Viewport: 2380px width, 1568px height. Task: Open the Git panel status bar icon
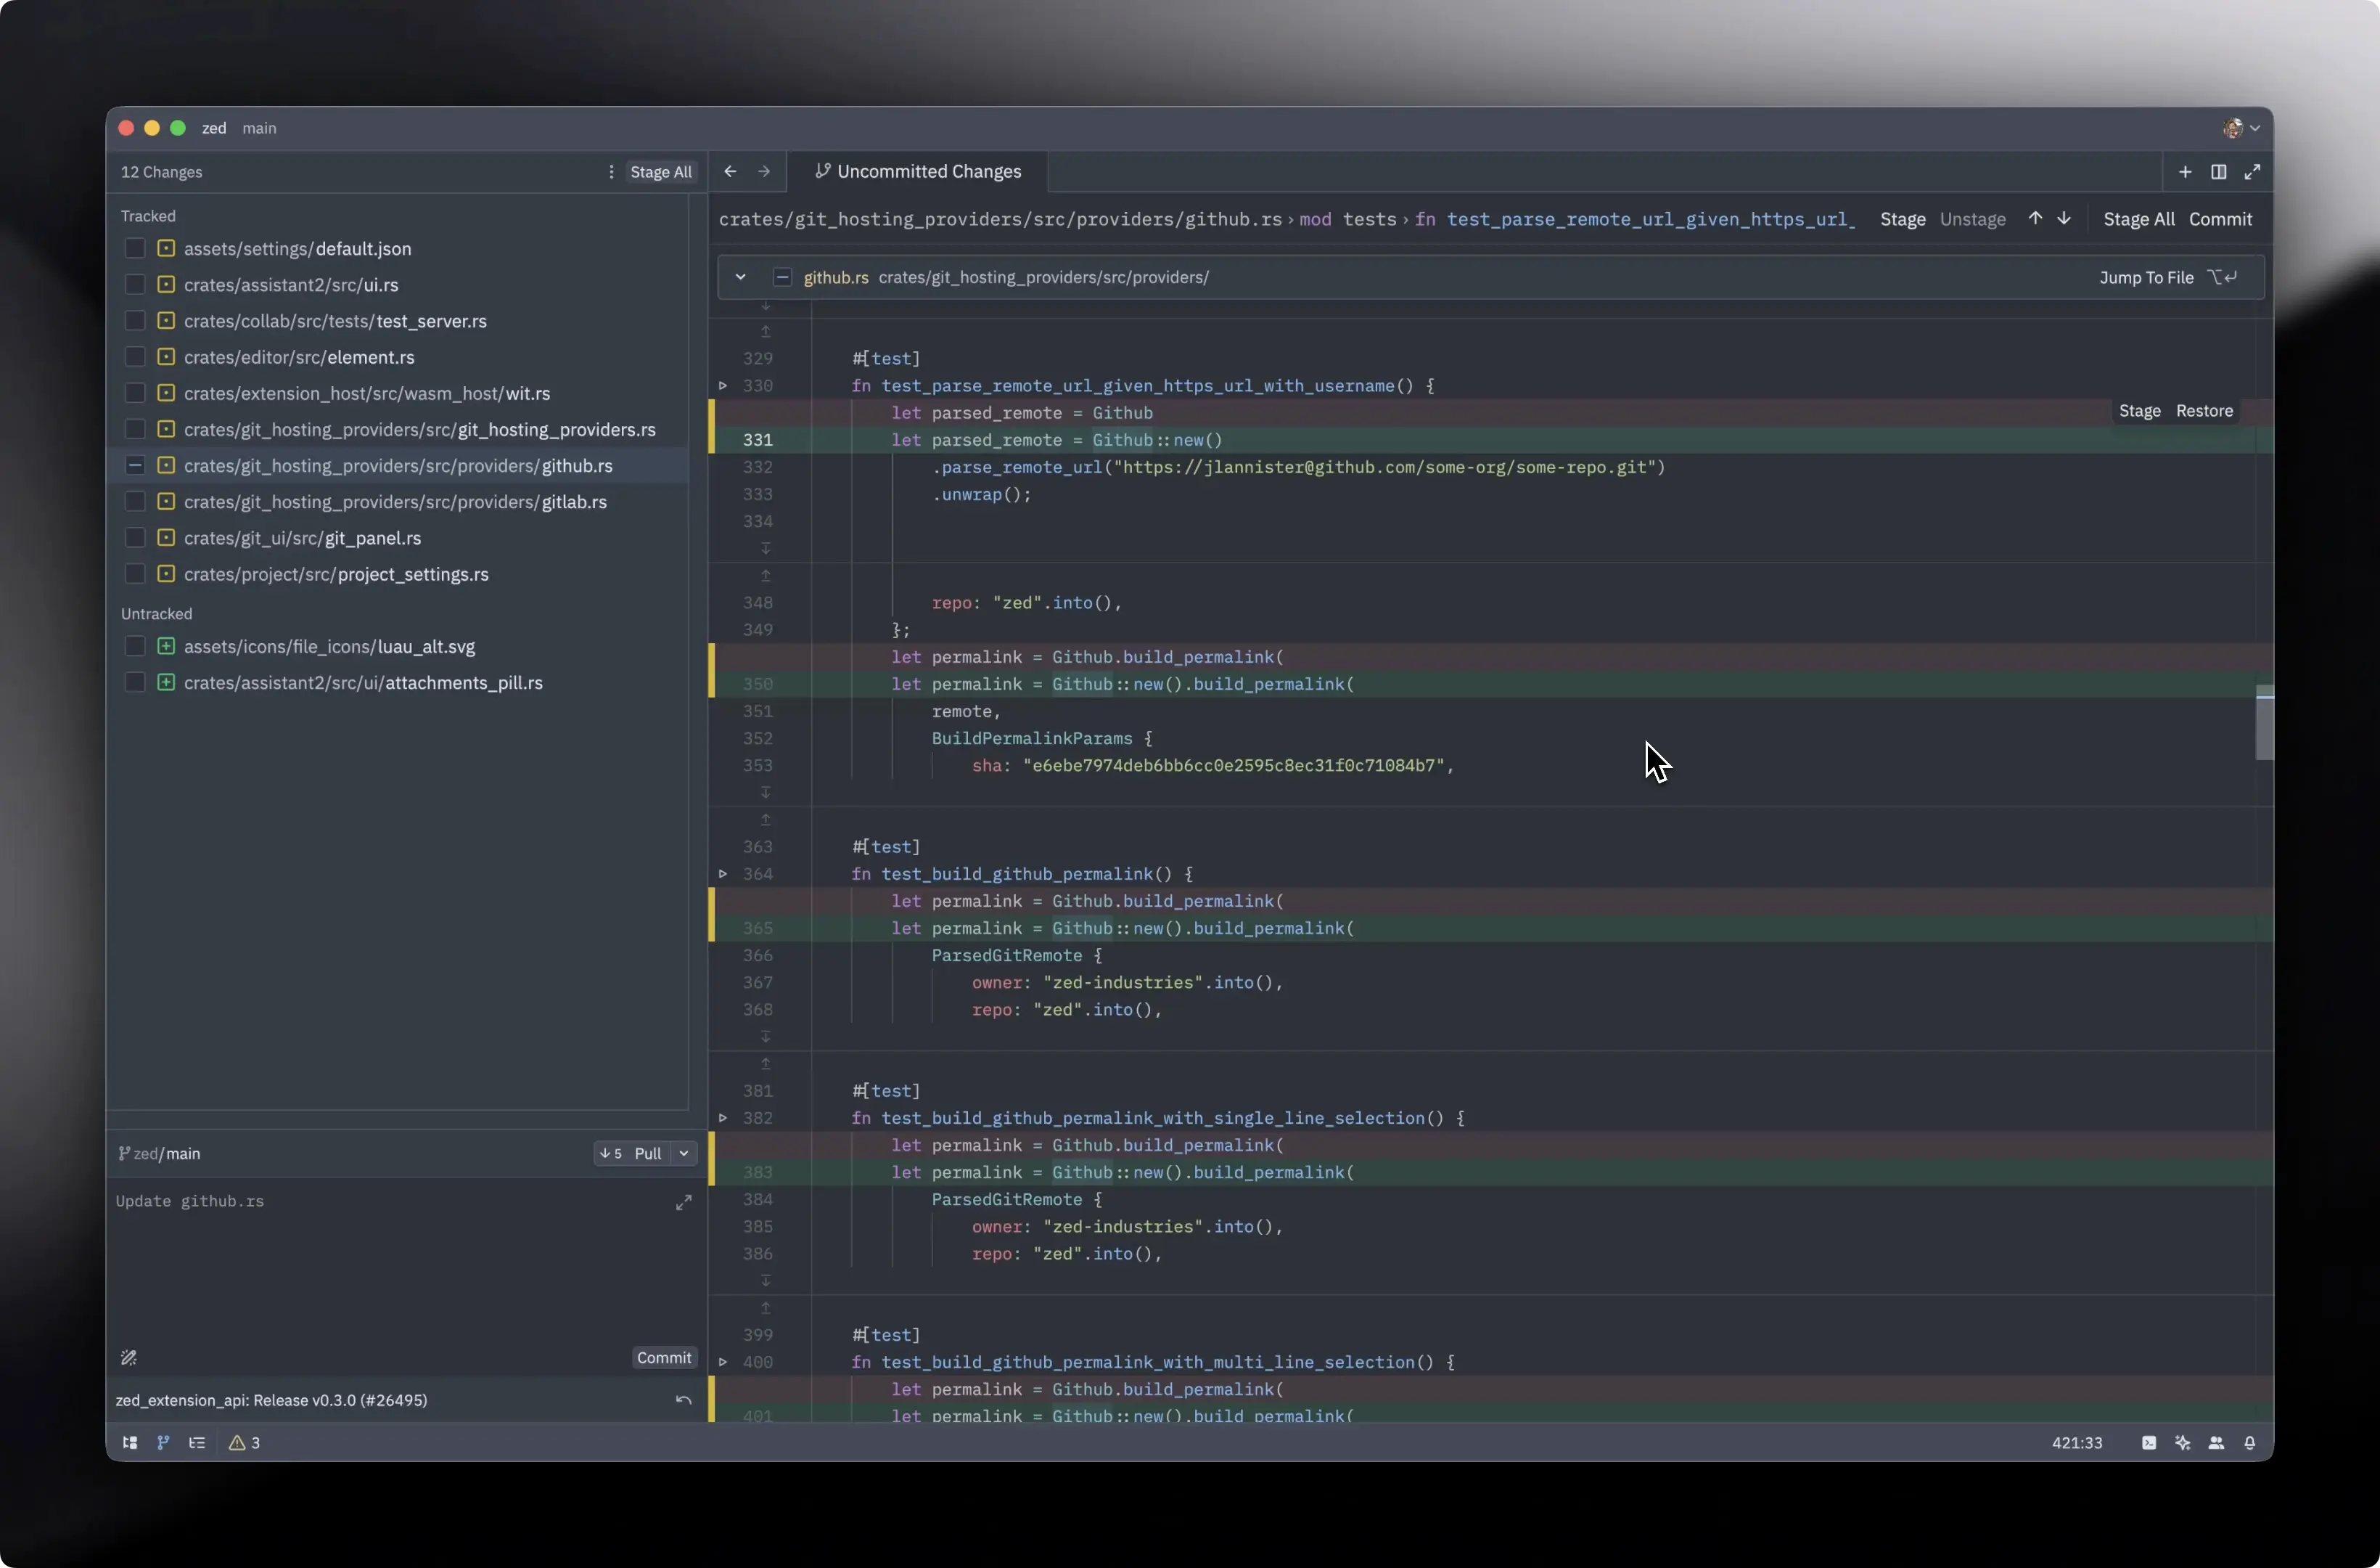tap(163, 1442)
